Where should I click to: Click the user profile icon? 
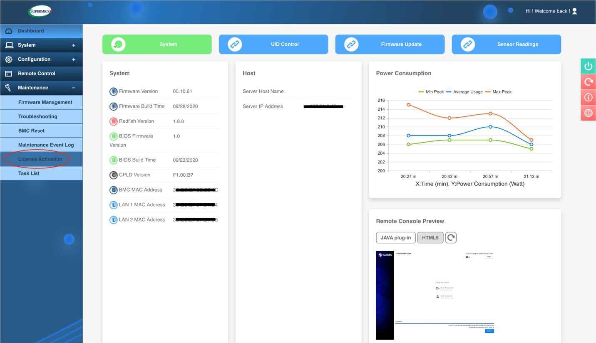coord(574,11)
